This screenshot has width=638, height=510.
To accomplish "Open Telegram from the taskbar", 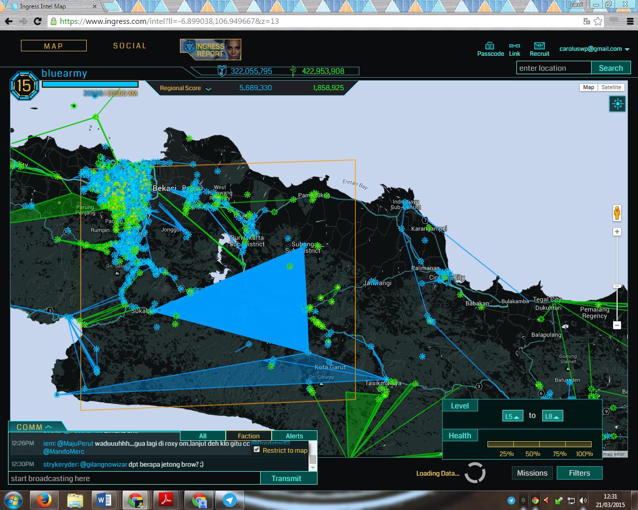I will [230, 500].
